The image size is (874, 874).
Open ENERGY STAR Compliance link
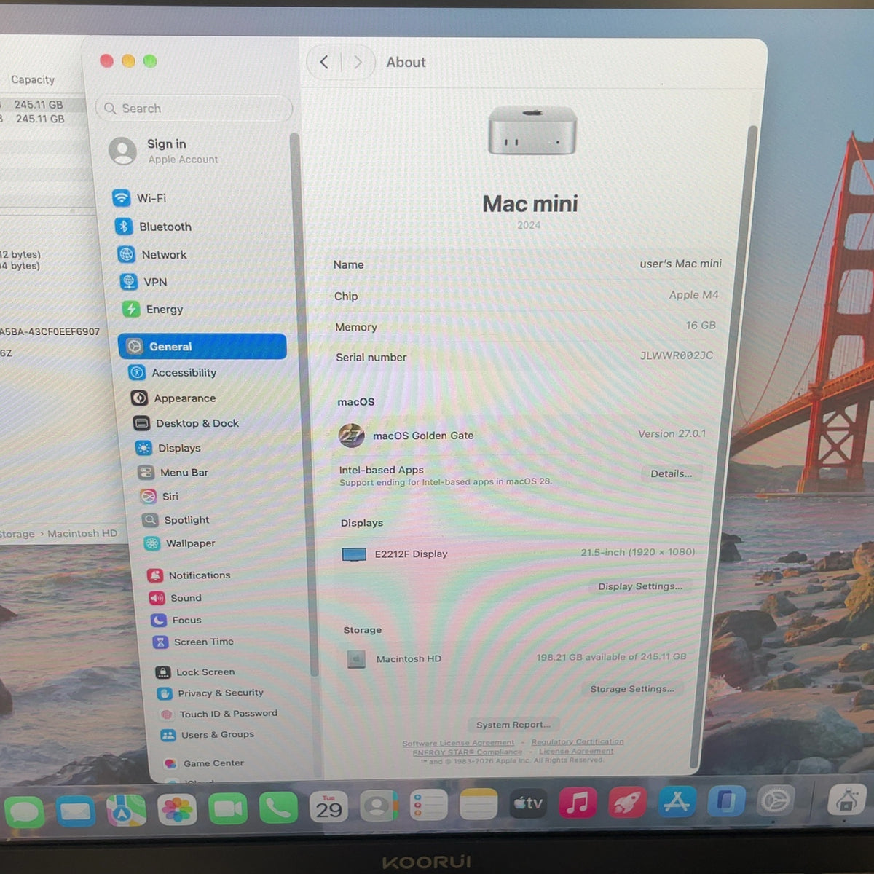pos(468,752)
